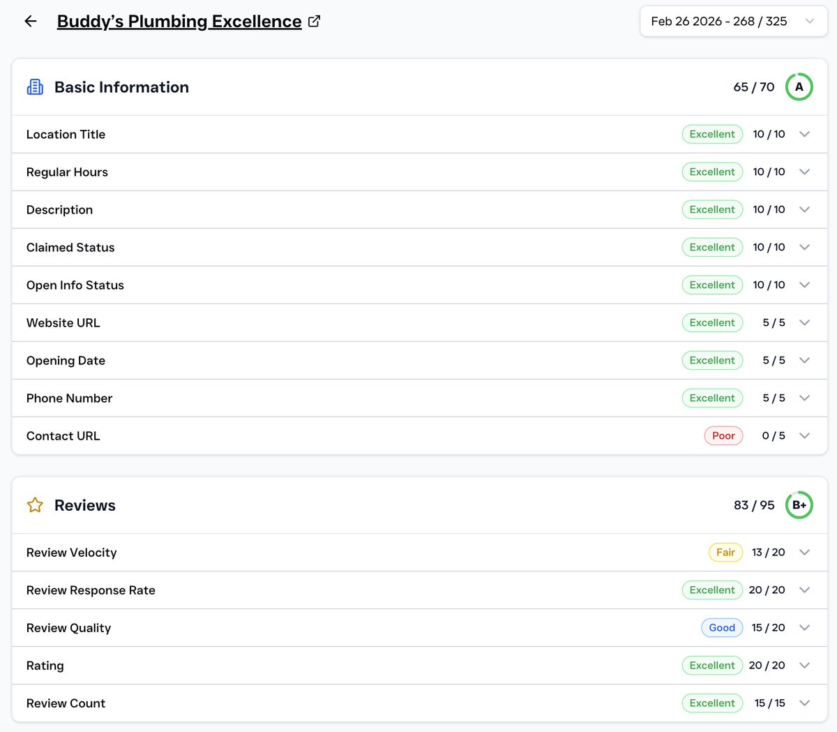Click the Excellent badge on Phone Number

click(x=712, y=398)
